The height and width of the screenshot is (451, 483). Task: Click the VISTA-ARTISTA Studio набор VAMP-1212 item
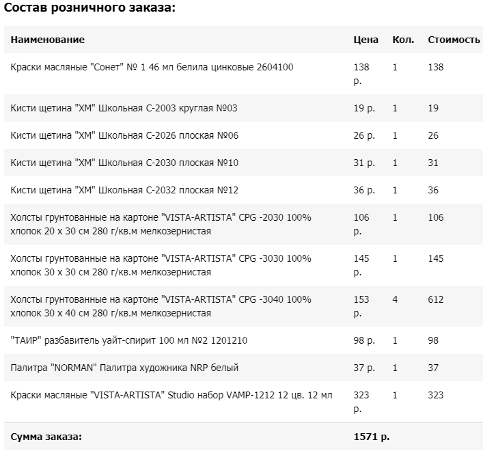pyautogui.click(x=171, y=395)
